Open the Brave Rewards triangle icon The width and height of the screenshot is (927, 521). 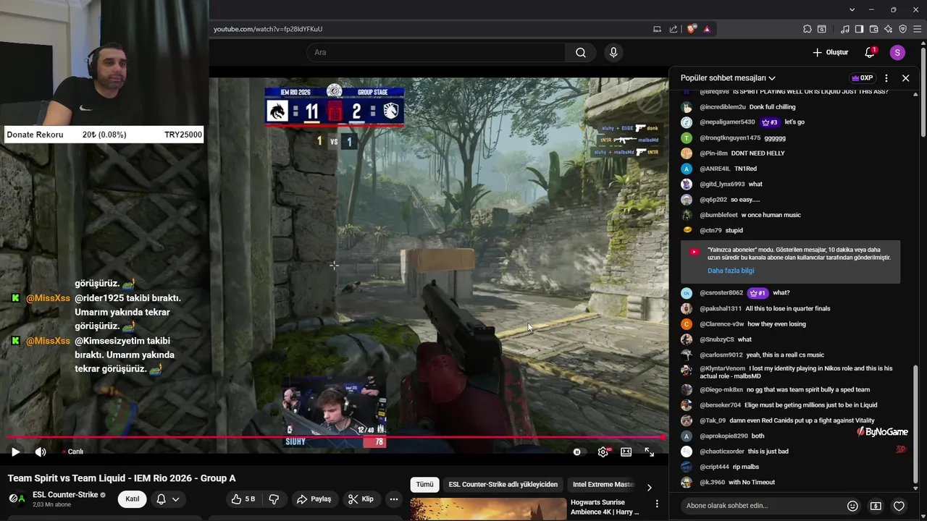click(707, 29)
